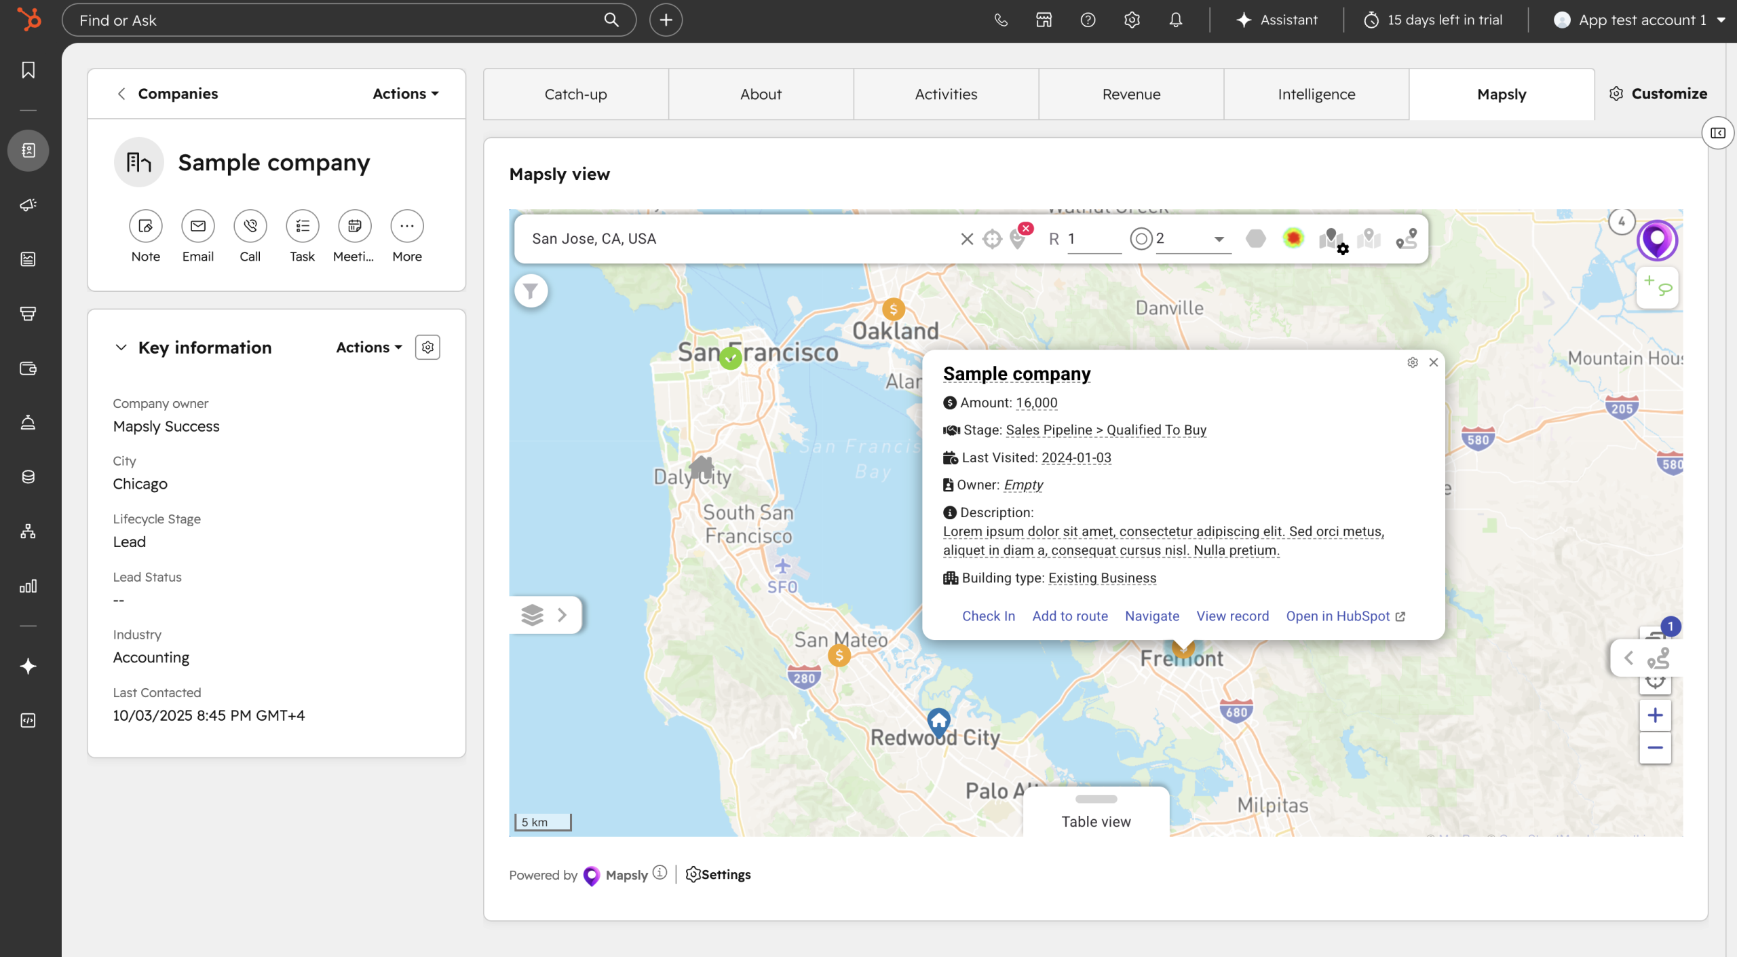Click the locate crosshair icon in map search bar
Image resolution: width=1737 pixels, height=957 pixels.
pyautogui.click(x=992, y=239)
